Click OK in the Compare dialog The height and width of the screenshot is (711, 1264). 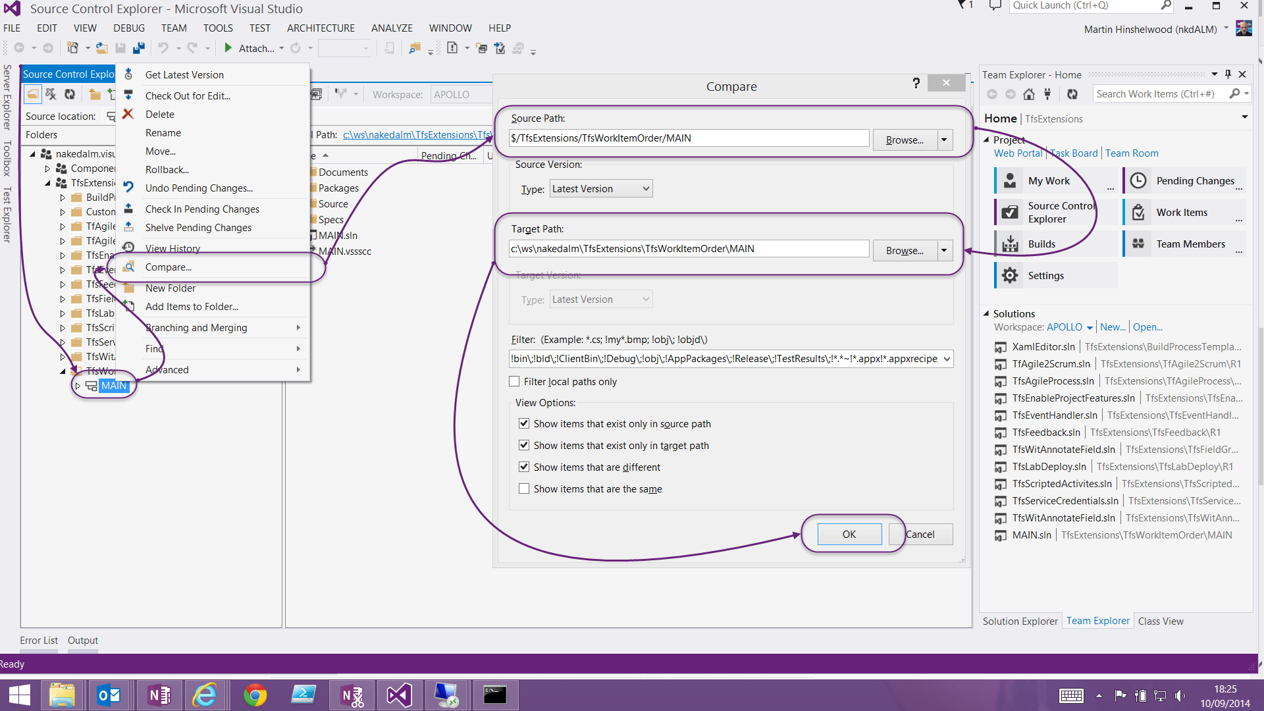click(x=849, y=534)
